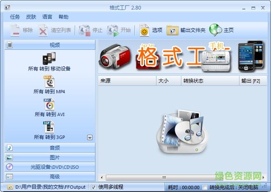Open the 皮肤 (Skin) menu
The image size is (271, 192).
tap(31, 17)
